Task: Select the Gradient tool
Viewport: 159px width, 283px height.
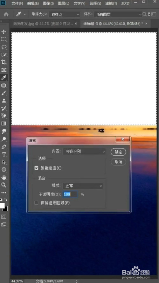Action: coord(3,124)
